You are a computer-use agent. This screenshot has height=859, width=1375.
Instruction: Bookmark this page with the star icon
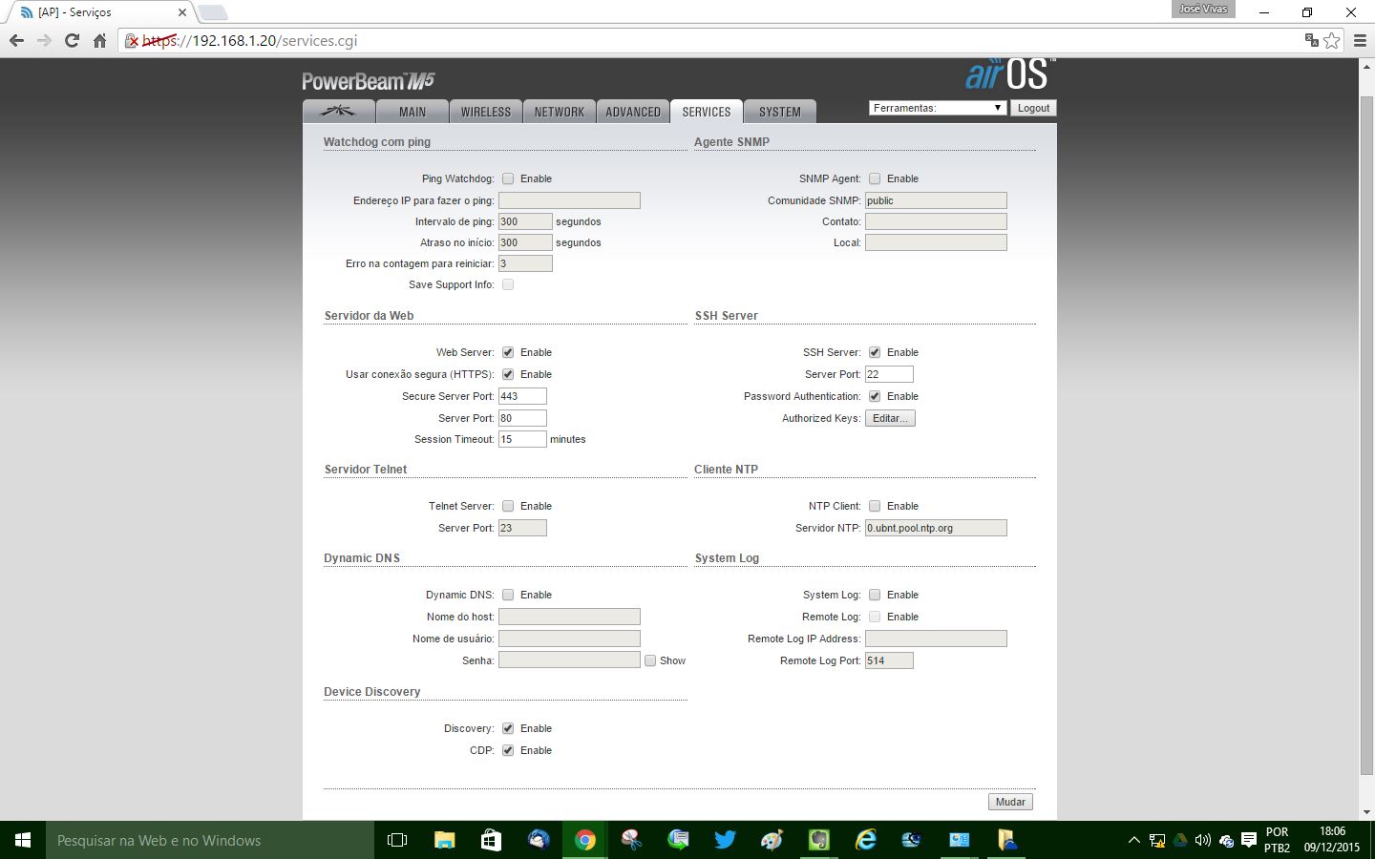click(x=1332, y=40)
